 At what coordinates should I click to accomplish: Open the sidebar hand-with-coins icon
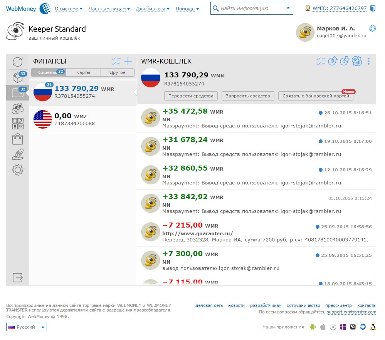[18, 154]
